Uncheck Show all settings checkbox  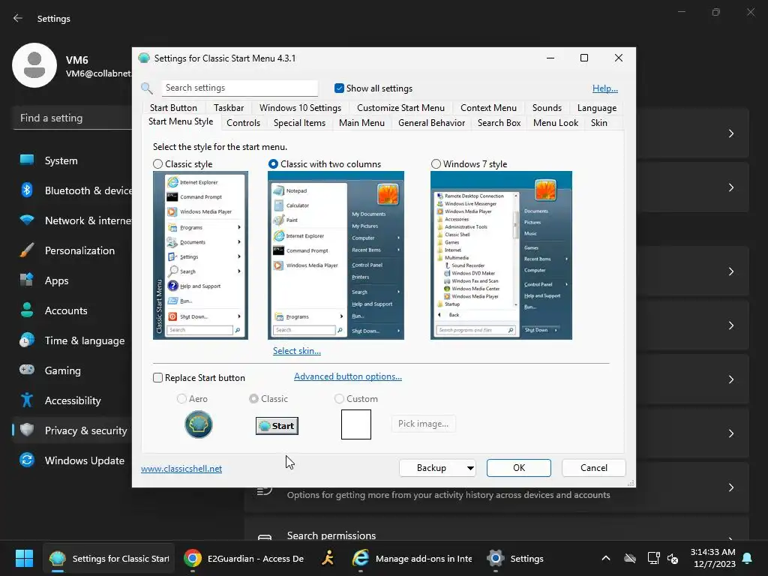[x=339, y=88]
